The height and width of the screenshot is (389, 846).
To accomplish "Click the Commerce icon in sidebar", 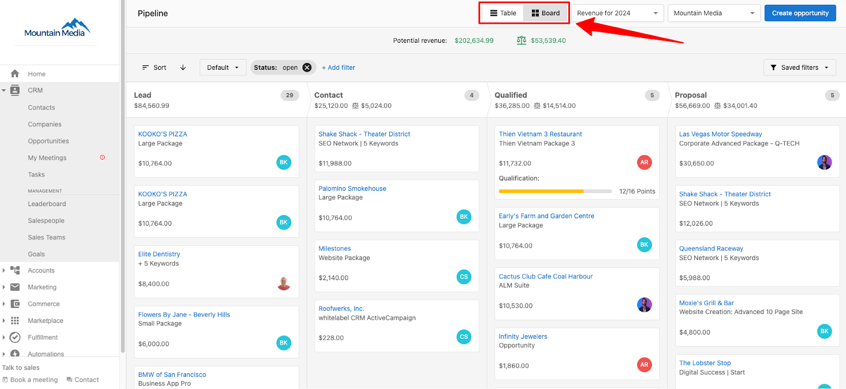I will (15, 304).
